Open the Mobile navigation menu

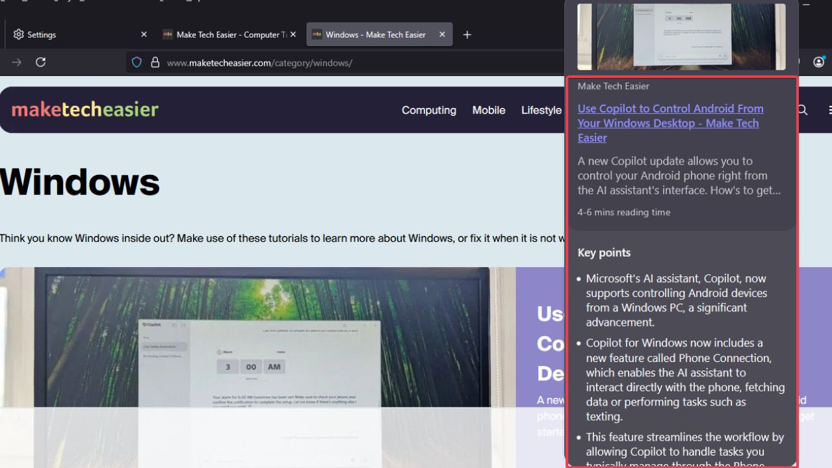pyautogui.click(x=488, y=110)
